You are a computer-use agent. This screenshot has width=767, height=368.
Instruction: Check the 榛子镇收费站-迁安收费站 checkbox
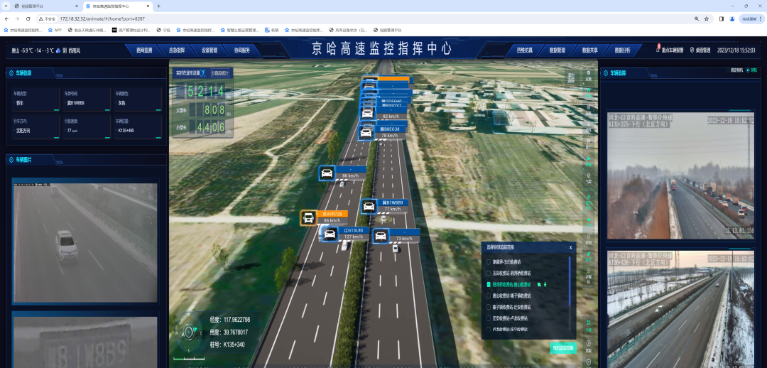coord(488,307)
